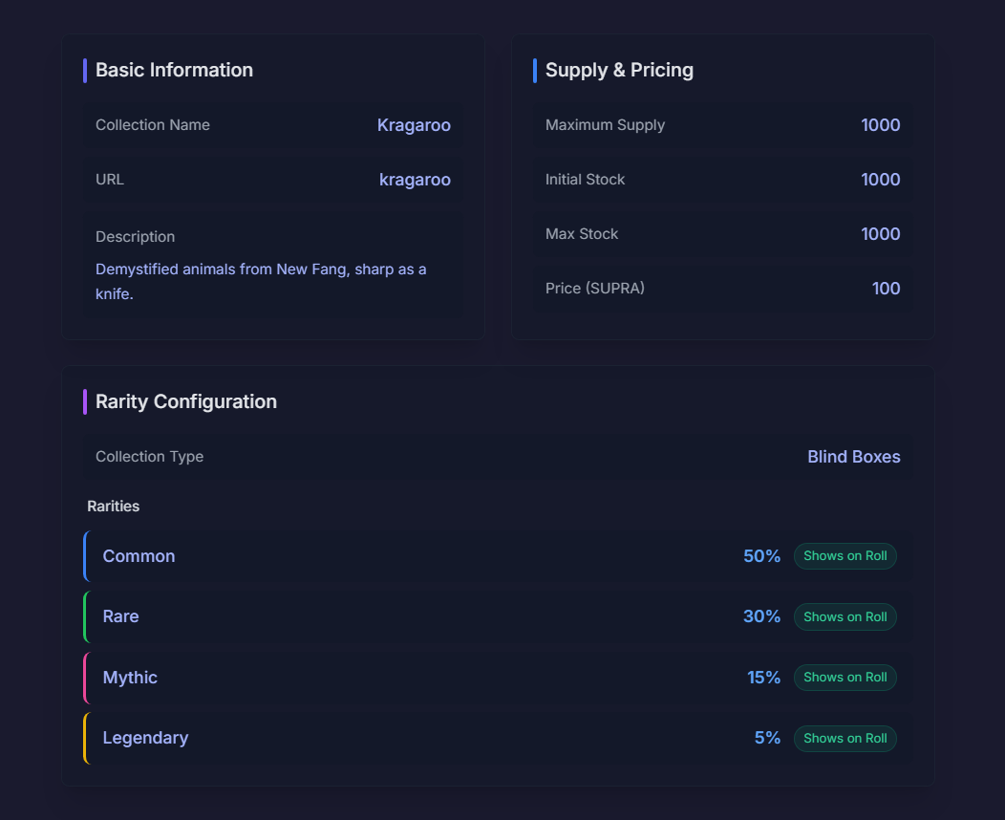Click the Max Stock row
Viewport: 1005px width, 820px height.
pos(722,234)
